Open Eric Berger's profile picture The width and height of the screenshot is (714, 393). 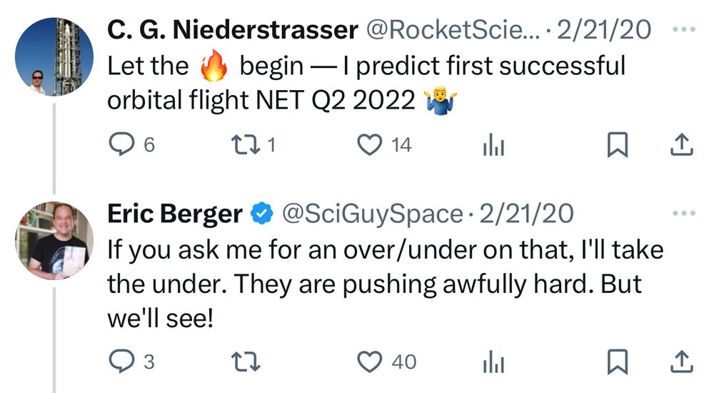point(54,241)
